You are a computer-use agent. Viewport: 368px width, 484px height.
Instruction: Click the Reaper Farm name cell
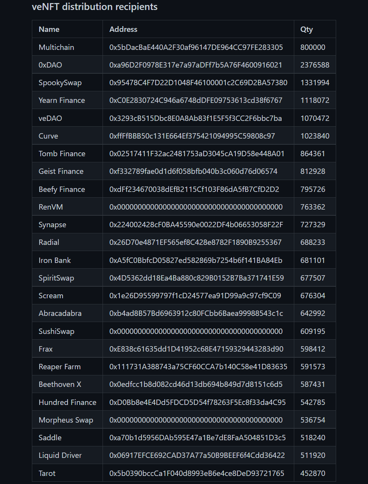[x=67, y=367]
